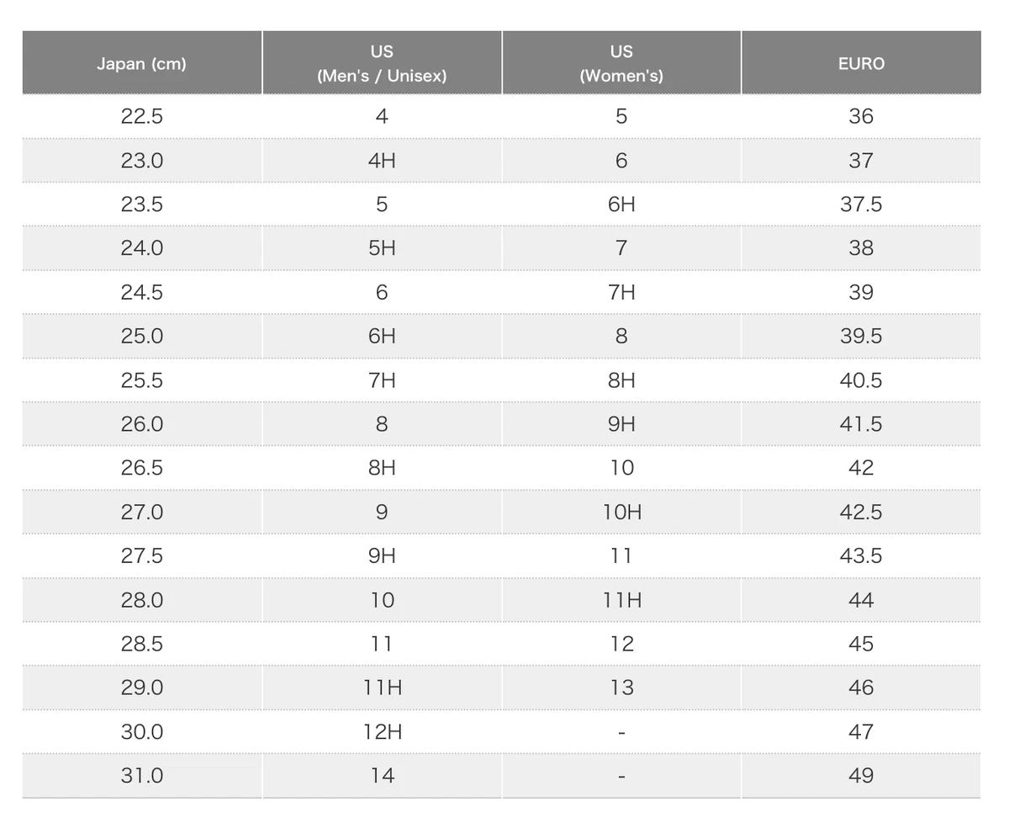This screenshot has width=1009, height=834.
Task: Click the EURO column header
Action: point(861,63)
